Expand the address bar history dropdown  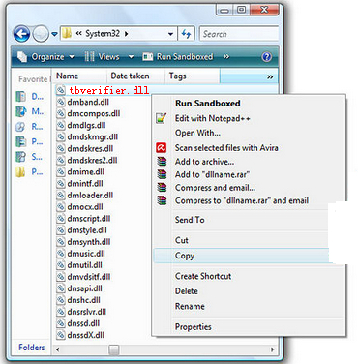(x=170, y=34)
